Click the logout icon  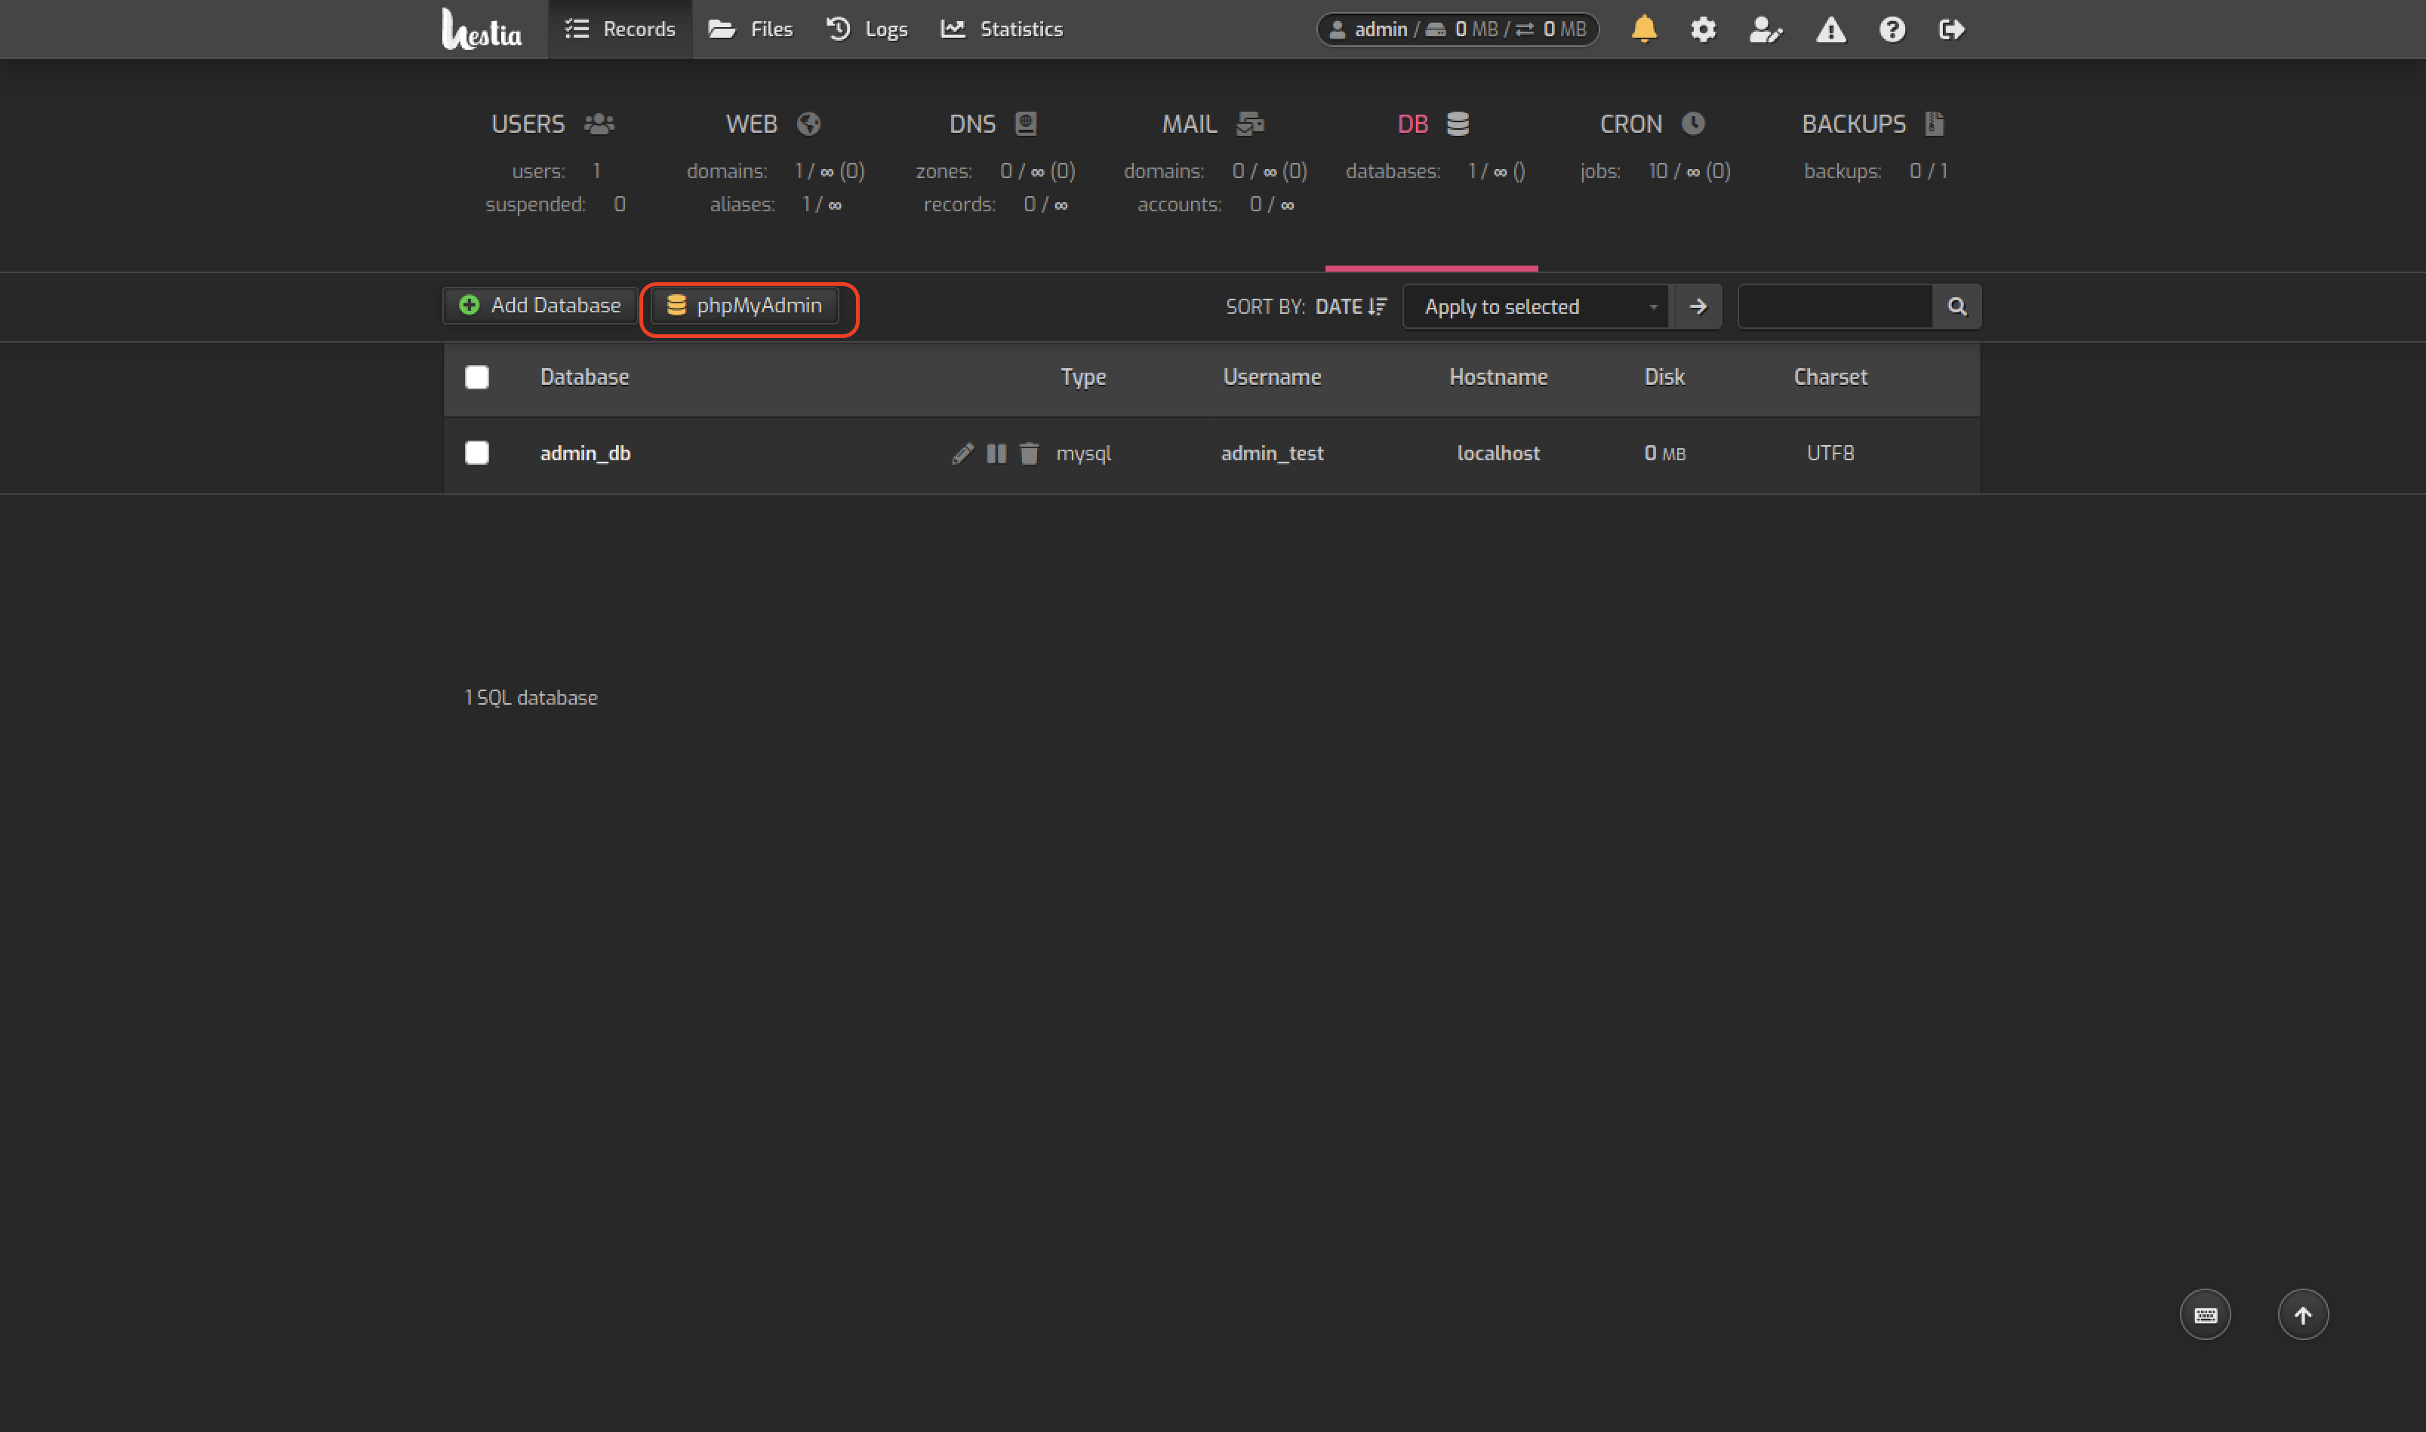coord(1952,29)
